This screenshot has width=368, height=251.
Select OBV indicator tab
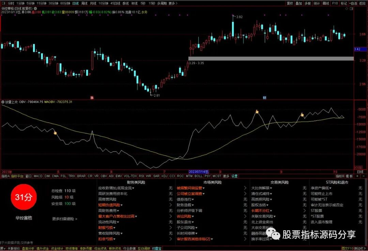(104, 176)
